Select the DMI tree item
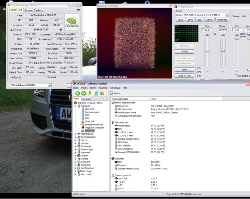The image size is (250, 199). (87, 115)
